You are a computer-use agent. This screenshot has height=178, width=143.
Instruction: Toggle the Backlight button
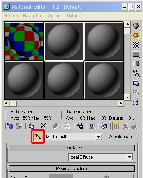[136, 35]
